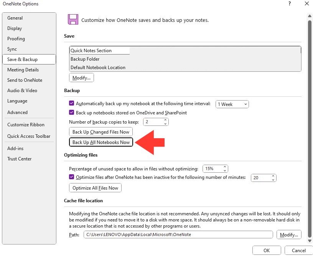Click the vertical scrollbar thumb

coord(310,128)
